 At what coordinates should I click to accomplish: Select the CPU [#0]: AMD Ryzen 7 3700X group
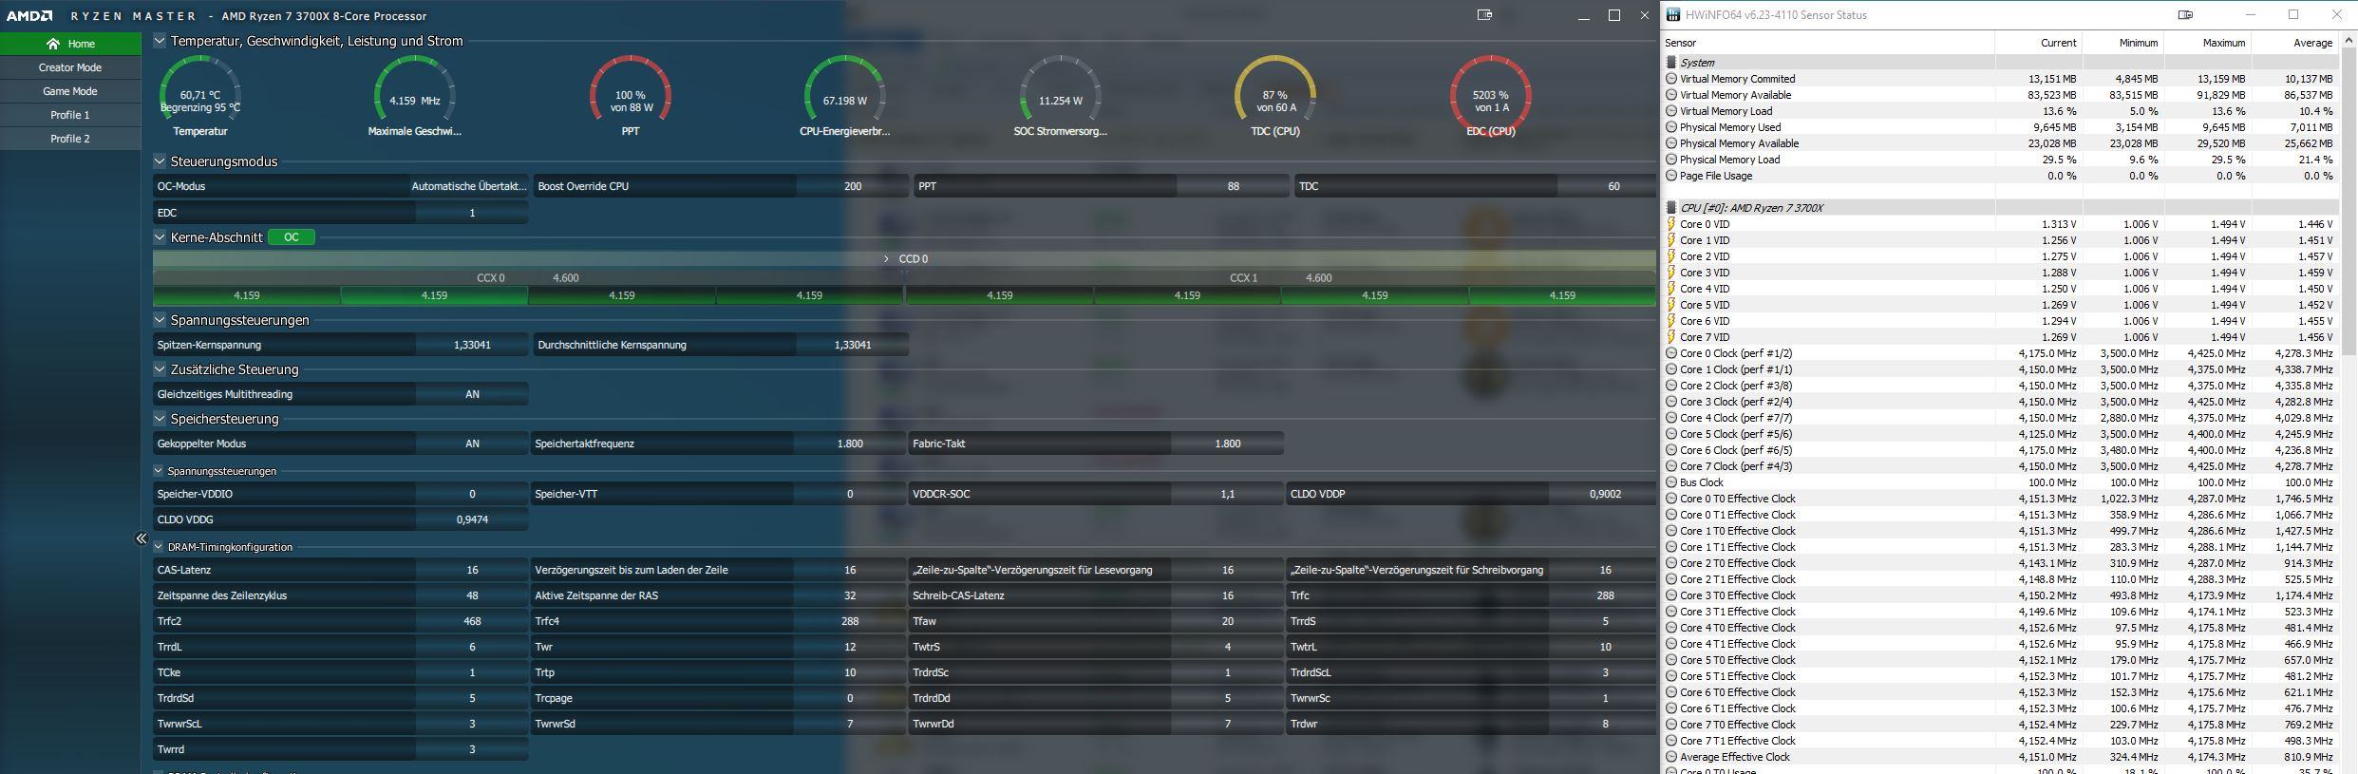point(2000,208)
